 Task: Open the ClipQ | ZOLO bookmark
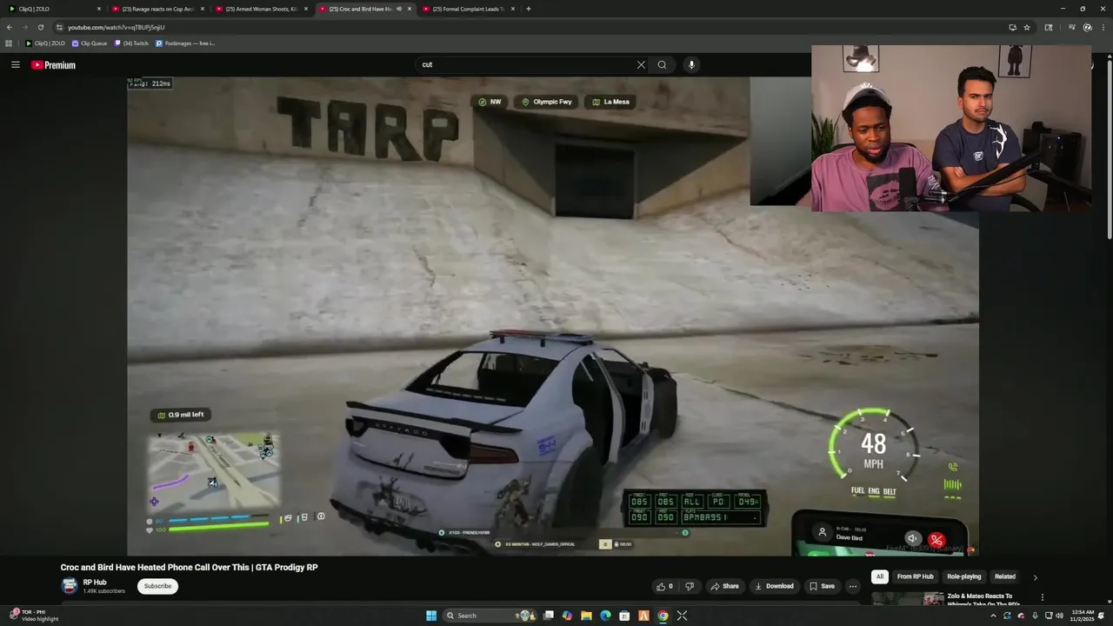(x=45, y=43)
